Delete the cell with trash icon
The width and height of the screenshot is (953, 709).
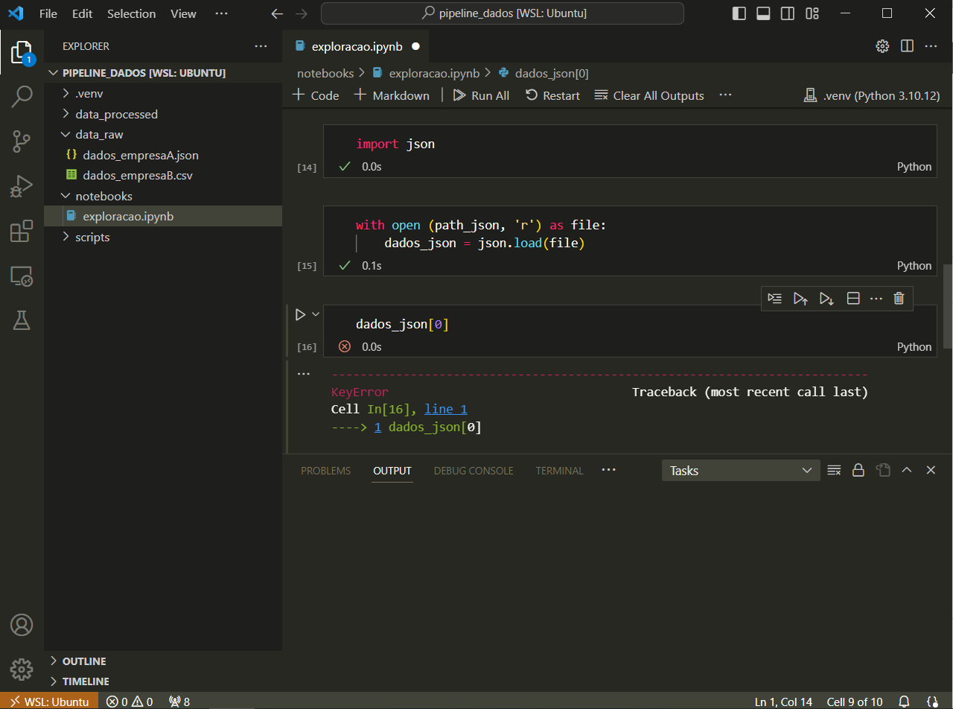(899, 298)
